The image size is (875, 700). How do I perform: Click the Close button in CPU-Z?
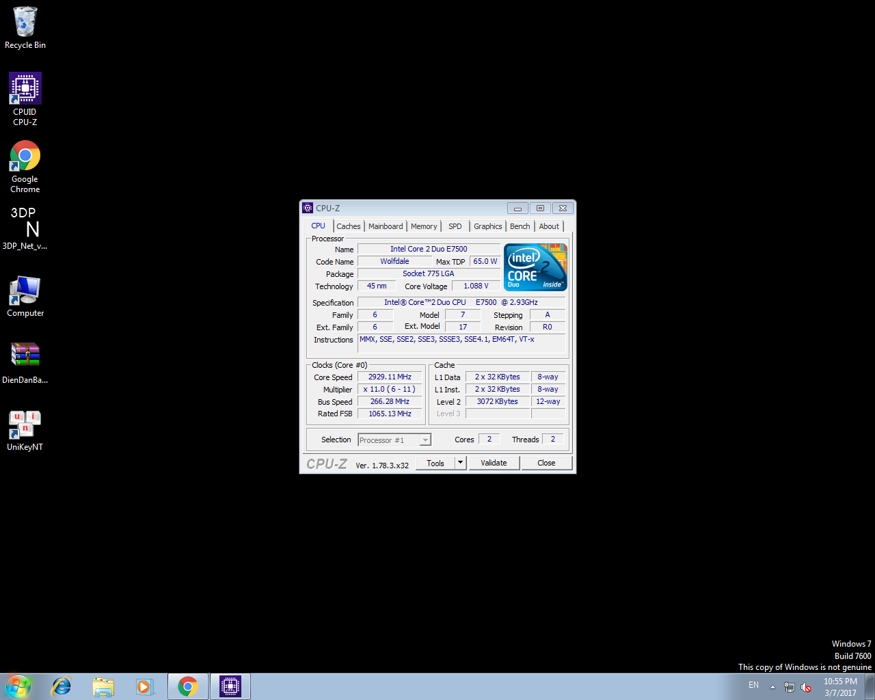(546, 463)
